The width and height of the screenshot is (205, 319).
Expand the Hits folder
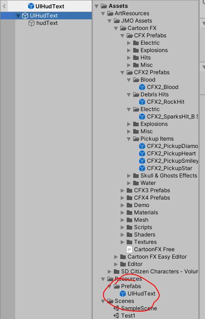(129, 58)
